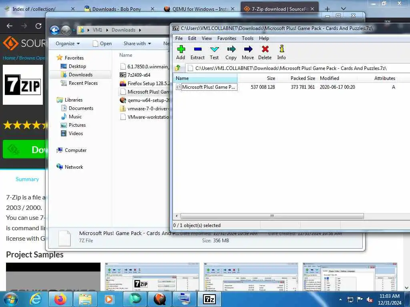The width and height of the screenshot is (410, 307).
Task: Switch to QEMU for Windows browser tab
Action: 200,9
